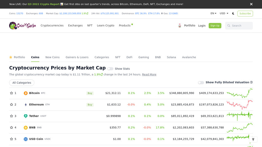262x147 pixels.
Task: Click the Fully Diluted Valuation help icon
Action: tap(251, 82)
